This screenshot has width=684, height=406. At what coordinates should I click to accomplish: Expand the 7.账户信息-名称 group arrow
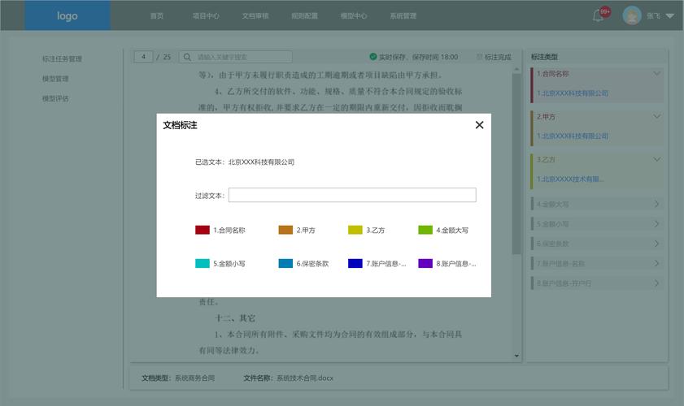[x=656, y=264]
